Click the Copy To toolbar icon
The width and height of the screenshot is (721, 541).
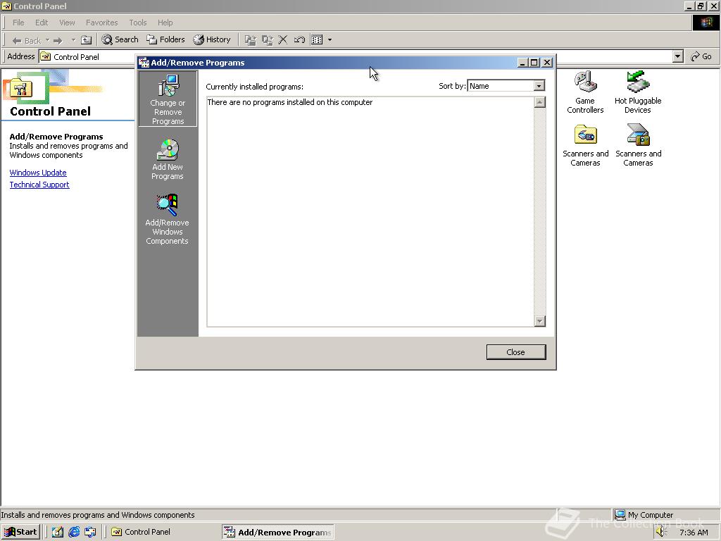[x=267, y=40]
